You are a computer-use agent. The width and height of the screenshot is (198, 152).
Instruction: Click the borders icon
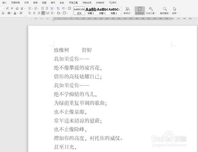[64, 13]
